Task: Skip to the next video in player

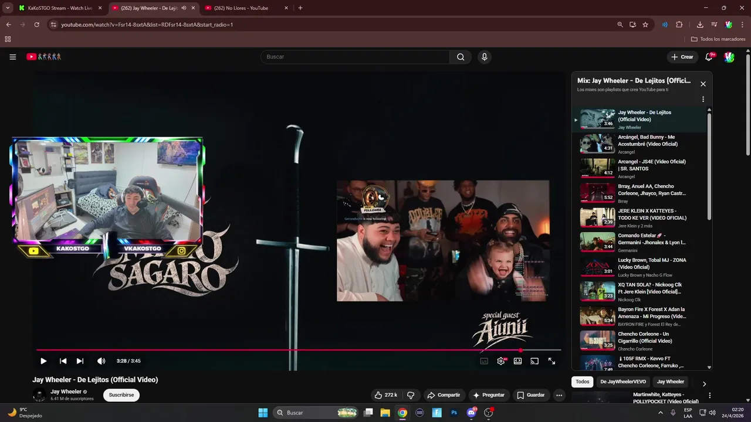Action: pyautogui.click(x=80, y=361)
